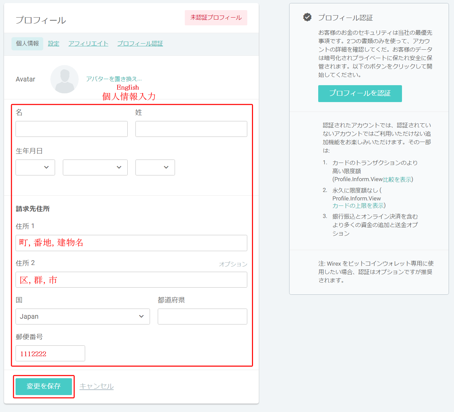Click the アバターを置き換え link
Viewport: 454px width, 412px height.
[114, 79]
